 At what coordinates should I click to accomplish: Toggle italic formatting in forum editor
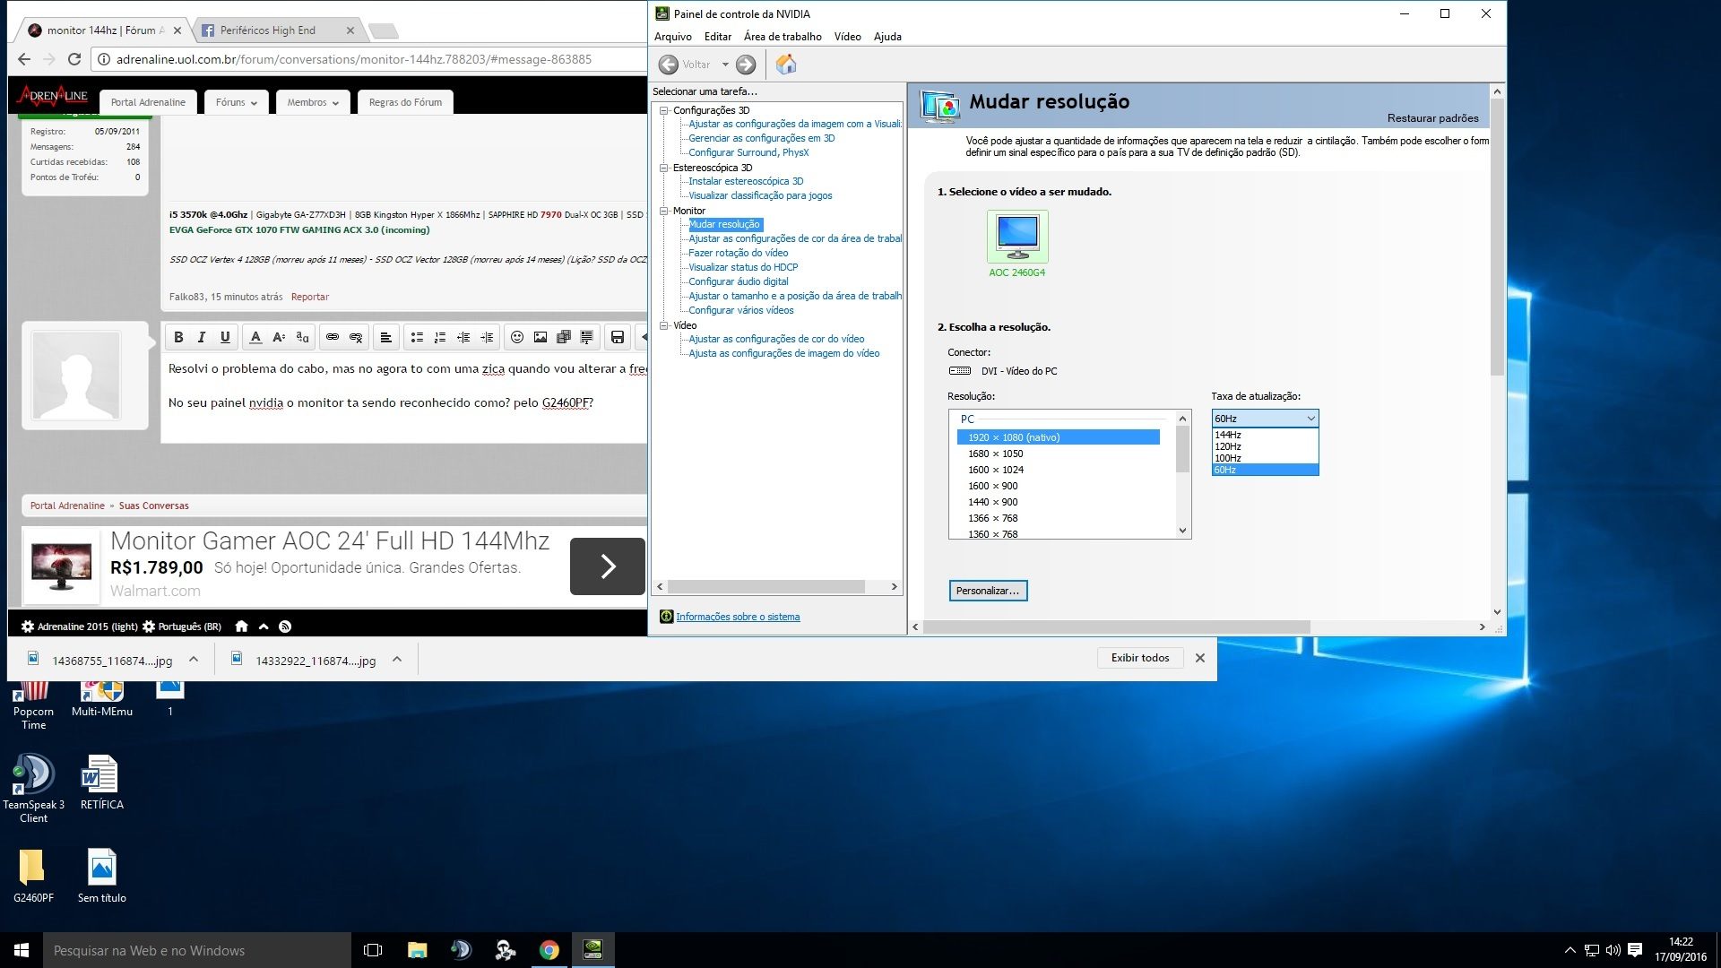pos(202,337)
